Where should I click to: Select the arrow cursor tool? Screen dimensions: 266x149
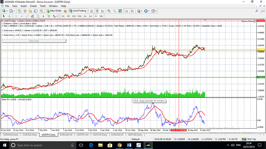click(4, 16)
